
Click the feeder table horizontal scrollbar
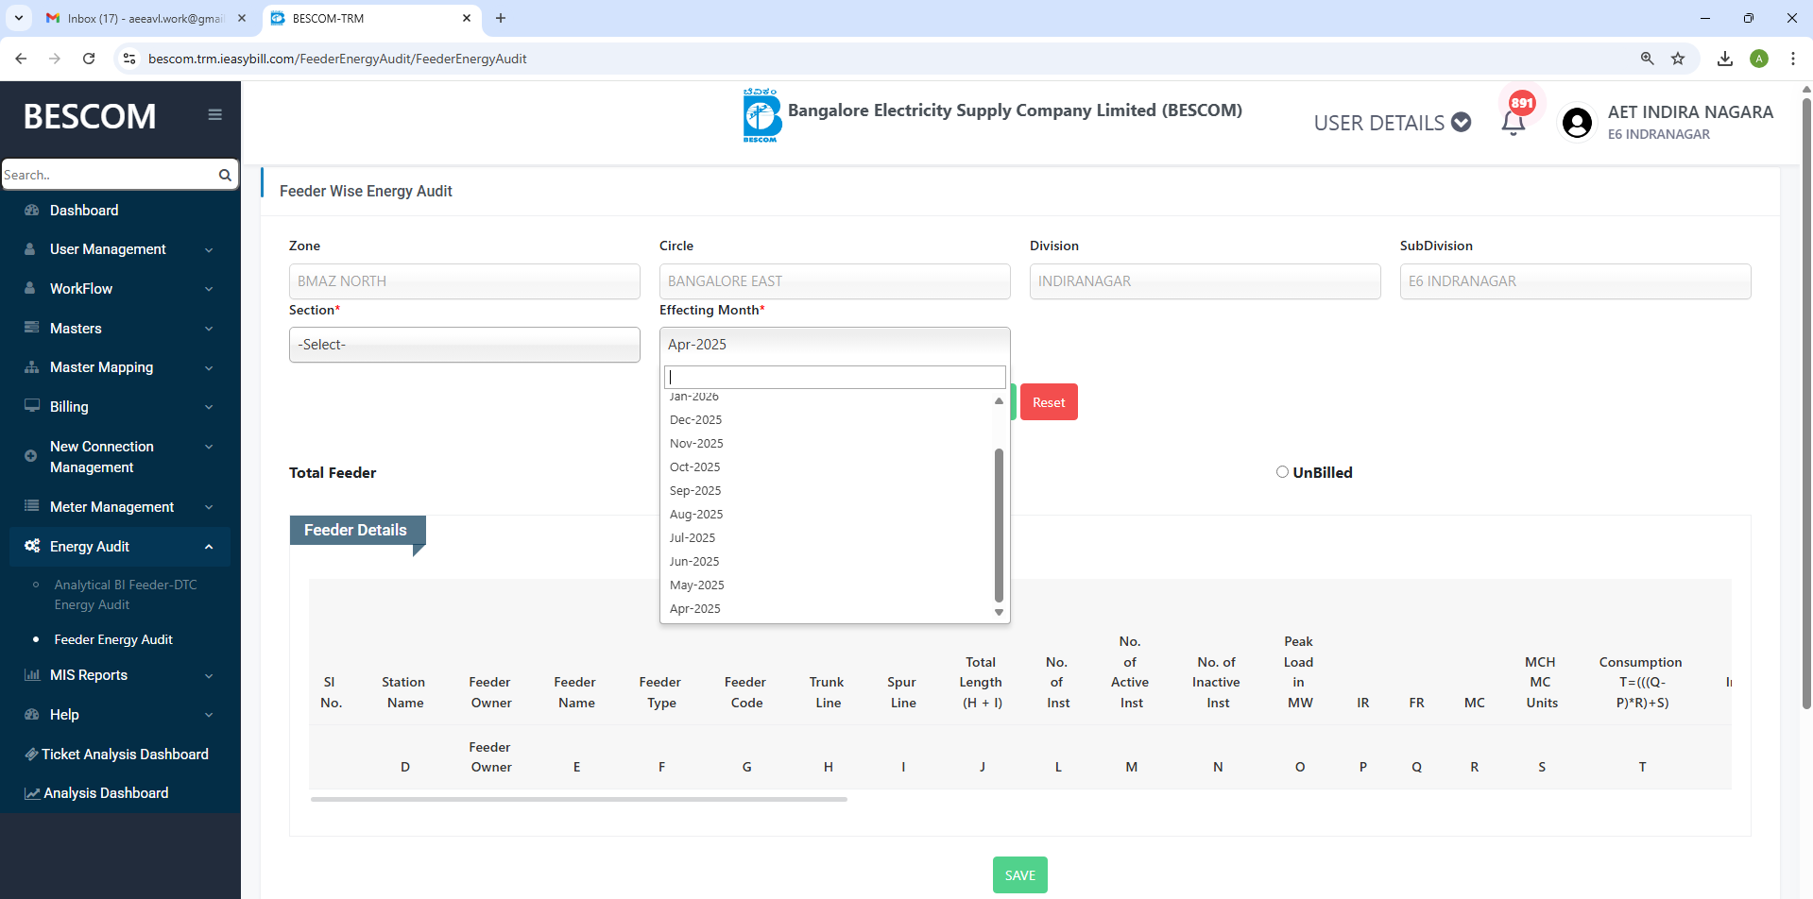(579, 799)
